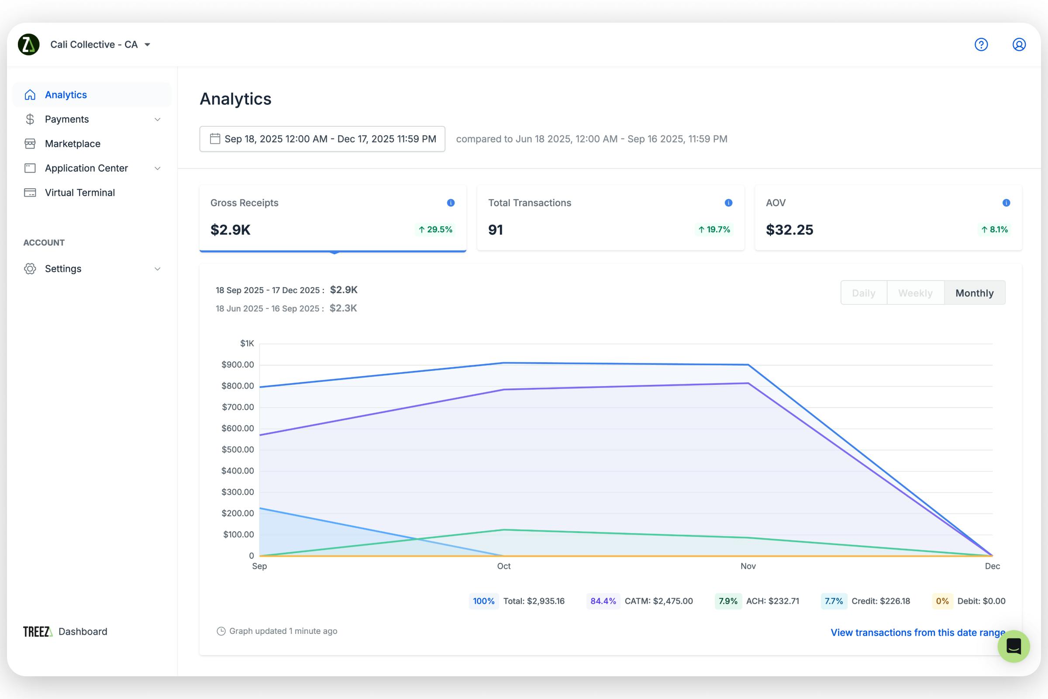Switch graph to Weekly view
Image resolution: width=1048 pixels, height=699 pixels.
click(x=915, y=293)
